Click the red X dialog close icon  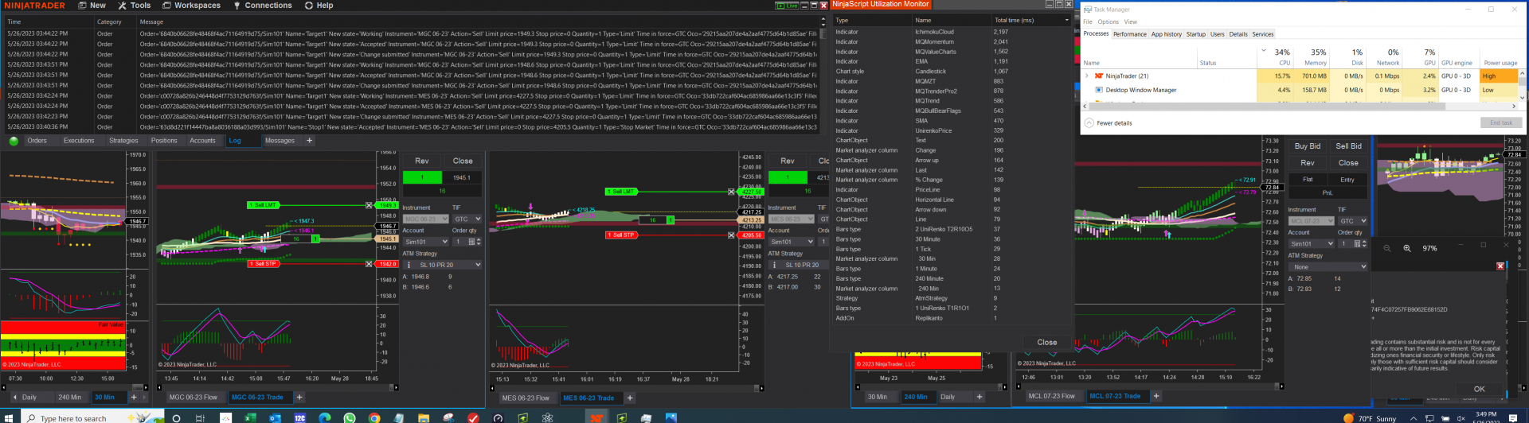click(1500, 266)
